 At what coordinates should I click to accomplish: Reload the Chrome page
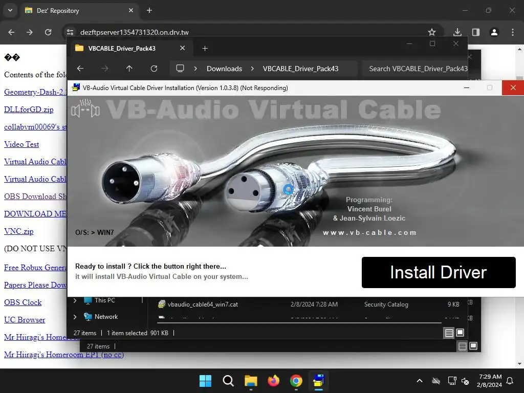coord(48,32)
